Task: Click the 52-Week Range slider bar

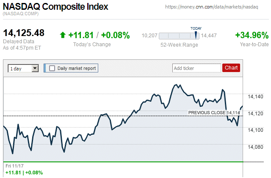Action: pyautogui.click(x=180, y=36)
